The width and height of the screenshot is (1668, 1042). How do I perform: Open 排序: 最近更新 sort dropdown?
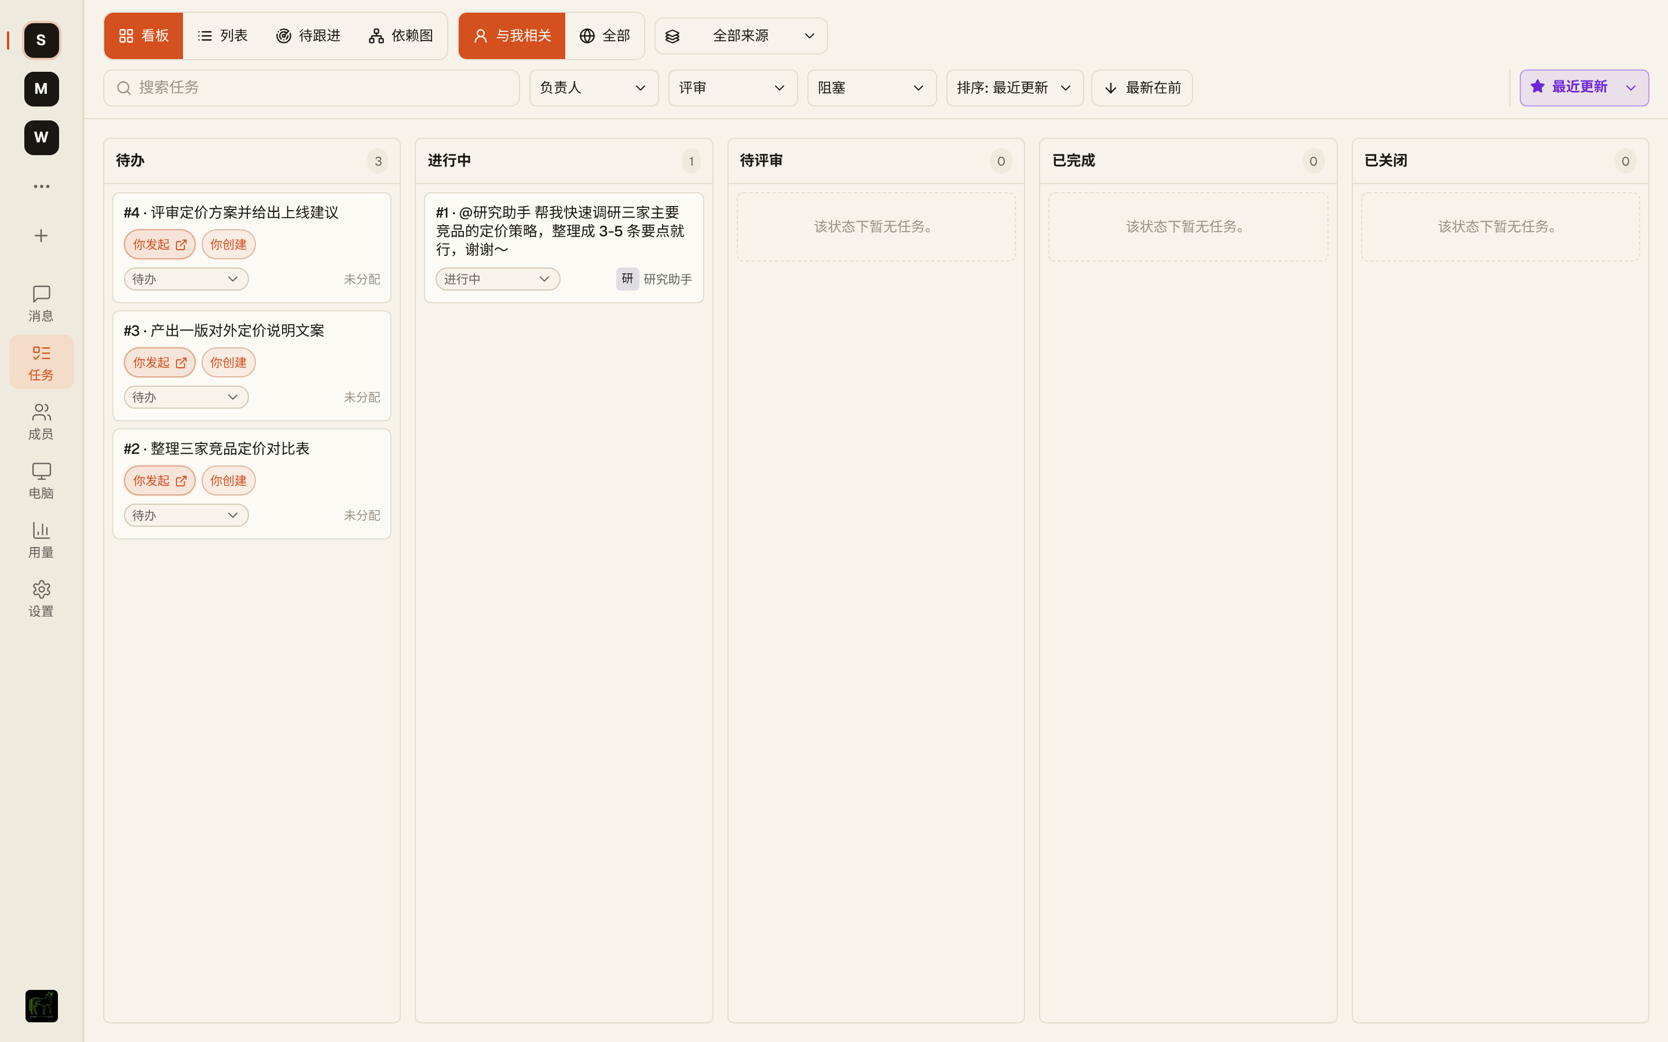pyautogui.click(x=1015, y=87)
